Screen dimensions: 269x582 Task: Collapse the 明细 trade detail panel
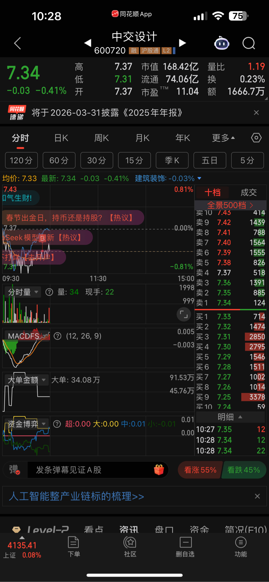point(230,417)
